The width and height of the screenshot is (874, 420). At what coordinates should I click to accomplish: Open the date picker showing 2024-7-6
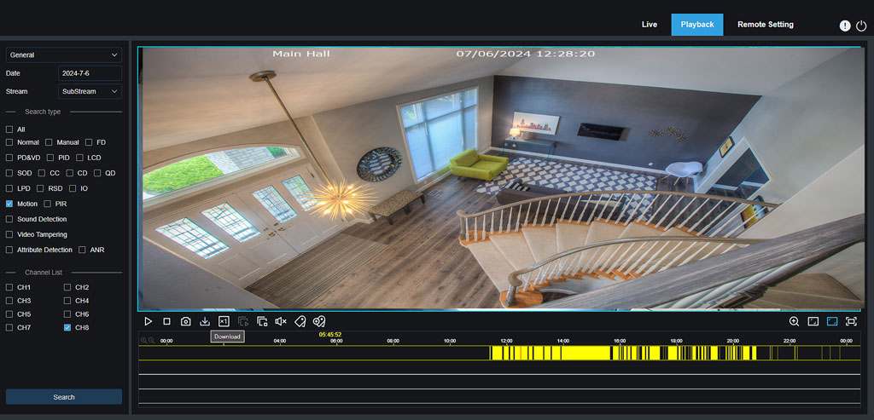[x=90, y=73]
